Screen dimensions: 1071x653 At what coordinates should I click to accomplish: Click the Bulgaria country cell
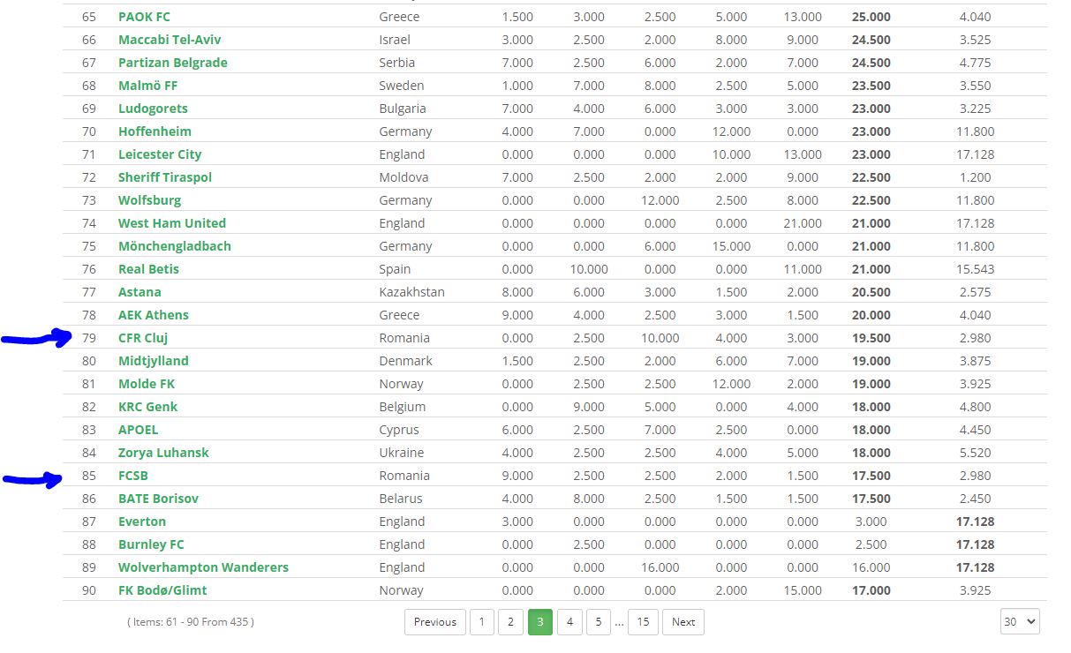pyautogui.click(x=403, y=109)
